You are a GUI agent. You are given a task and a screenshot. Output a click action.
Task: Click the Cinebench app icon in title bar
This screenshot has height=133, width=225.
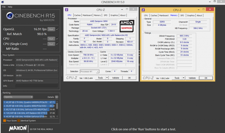2,2
